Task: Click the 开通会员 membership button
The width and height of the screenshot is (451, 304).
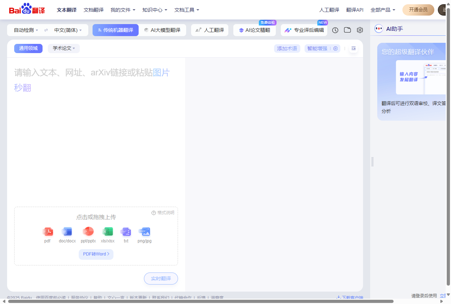Action: (x=418, y=10)
